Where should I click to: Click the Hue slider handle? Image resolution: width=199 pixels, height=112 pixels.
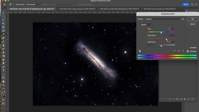(161, 33)
